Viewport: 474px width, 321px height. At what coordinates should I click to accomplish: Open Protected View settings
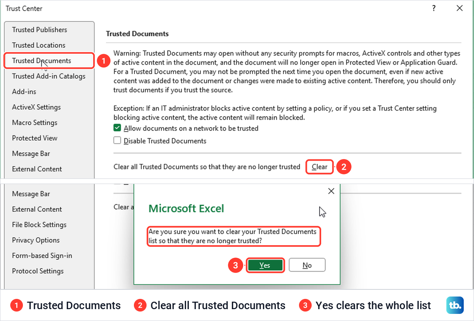tap(35, 138)
